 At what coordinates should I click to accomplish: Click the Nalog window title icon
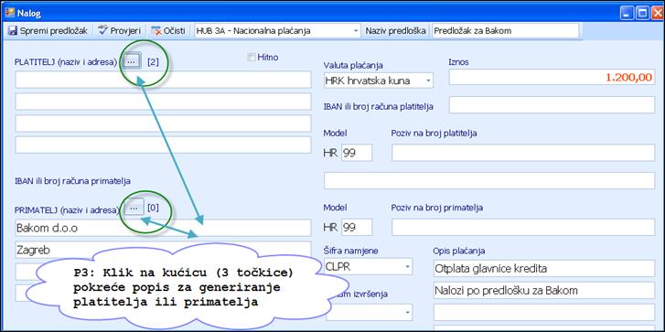pyautogui.click(x=9, y=13)
